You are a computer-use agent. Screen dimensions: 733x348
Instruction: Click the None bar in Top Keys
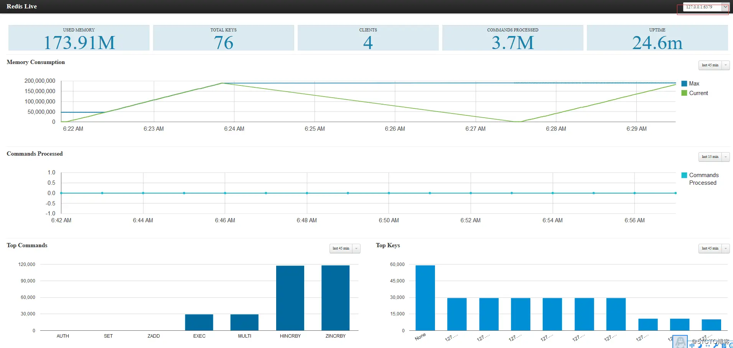click(425, 298)
